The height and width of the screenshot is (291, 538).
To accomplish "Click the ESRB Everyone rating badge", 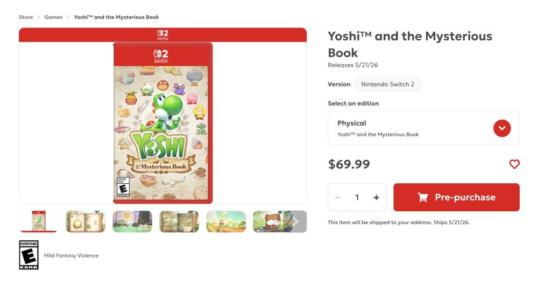I will (29, 255).
